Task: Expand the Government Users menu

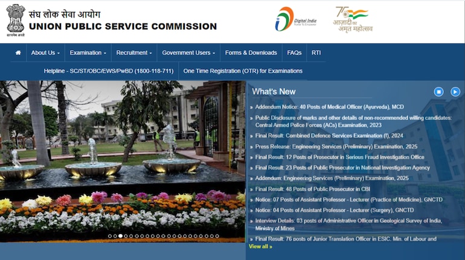Action: tap(189, 52)
